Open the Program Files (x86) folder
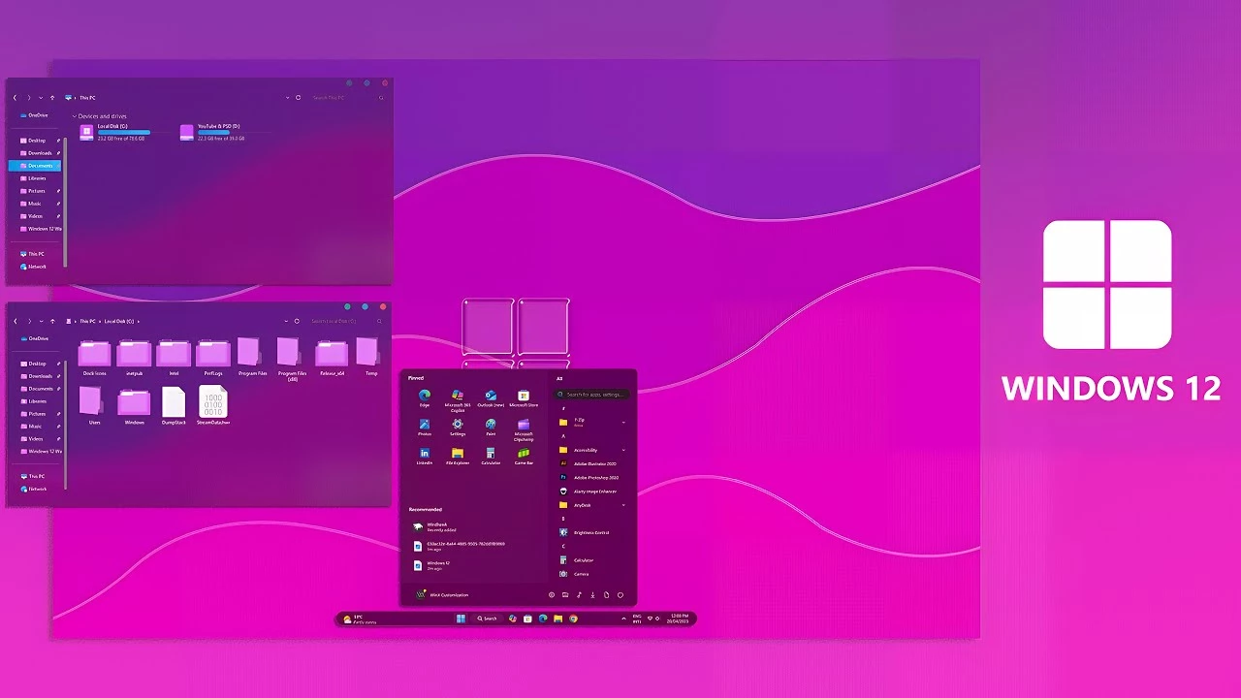 click(292, 359)
